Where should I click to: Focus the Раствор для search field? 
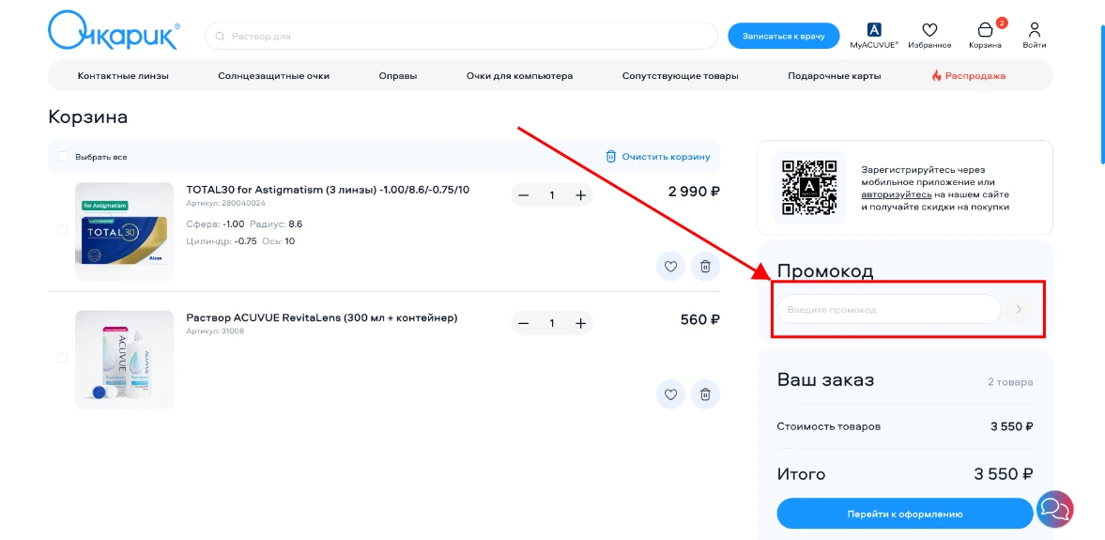tap(462, 36)
